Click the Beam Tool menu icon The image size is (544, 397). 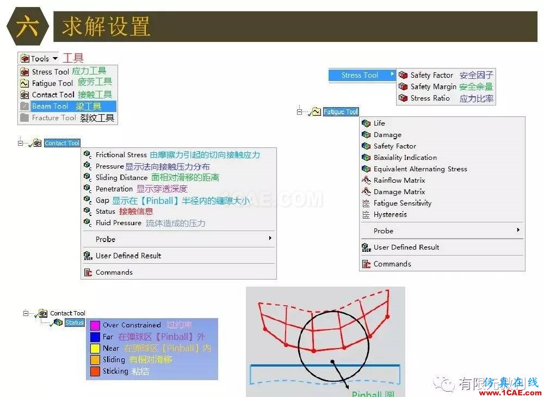pos(24,106)
